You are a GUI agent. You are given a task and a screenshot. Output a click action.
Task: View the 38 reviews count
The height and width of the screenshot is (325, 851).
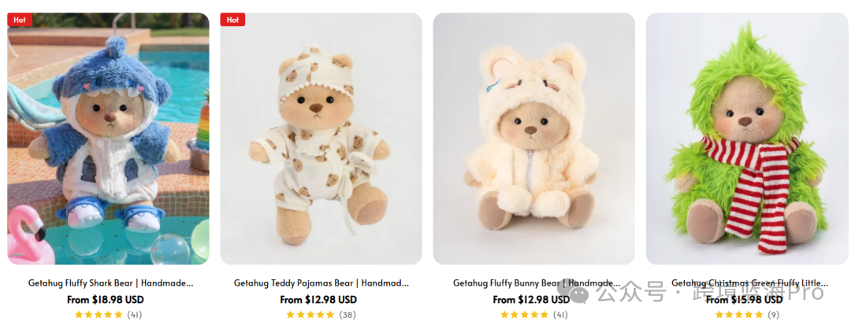pos(347,314)
